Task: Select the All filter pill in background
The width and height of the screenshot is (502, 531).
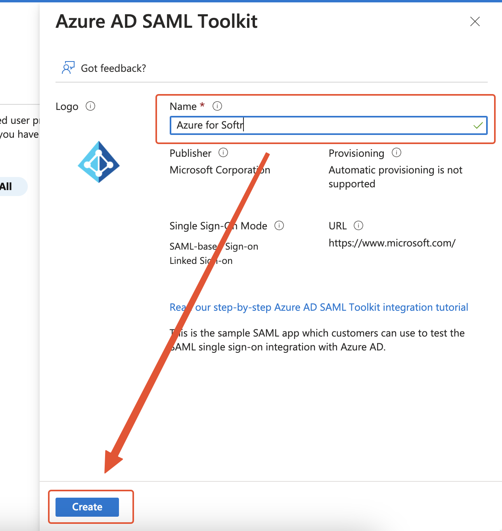Action: (12, 187)
